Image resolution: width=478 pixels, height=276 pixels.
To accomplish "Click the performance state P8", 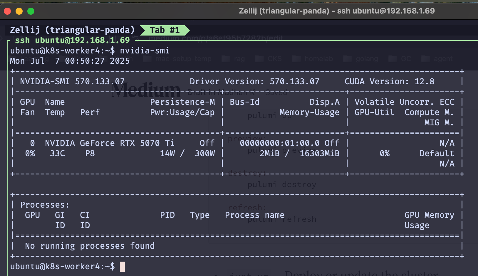I will pos(90,153).
